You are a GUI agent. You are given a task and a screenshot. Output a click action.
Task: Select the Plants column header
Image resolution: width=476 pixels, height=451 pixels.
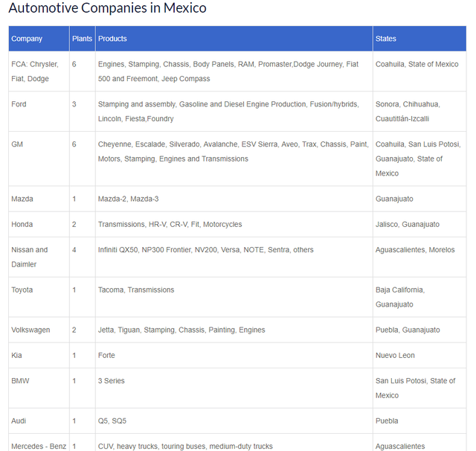coord(83,39)
